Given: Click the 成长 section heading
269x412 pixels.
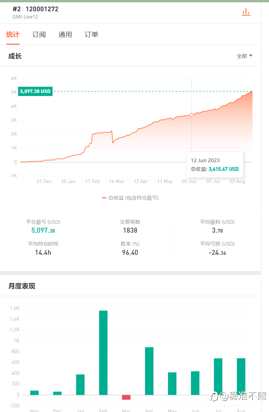Looking at the screenshot, I should (15, 56).
